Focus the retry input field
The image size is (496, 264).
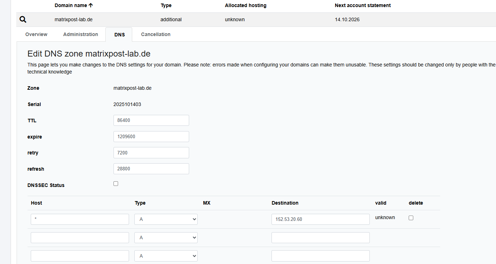pyautogui.click(x=151, y=153)
